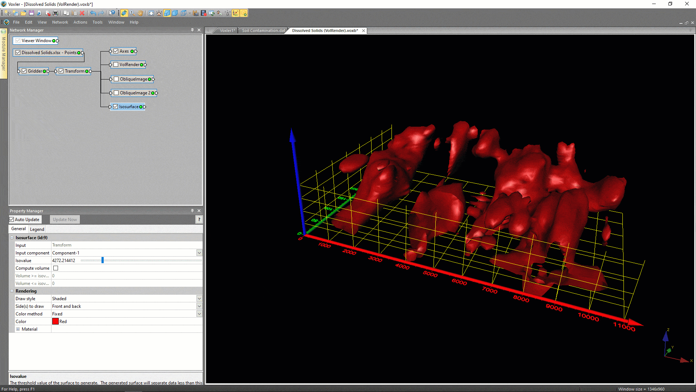Screen dimensions: 696x392
Task: Click the red Color swatch
Action: click(x=55, y=321)
